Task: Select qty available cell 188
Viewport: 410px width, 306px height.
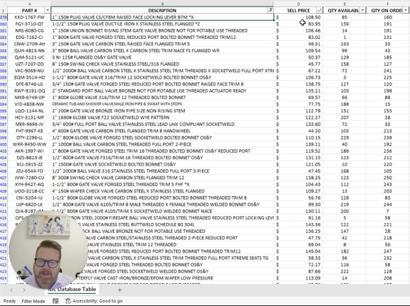Action: (x=344, y=104)
